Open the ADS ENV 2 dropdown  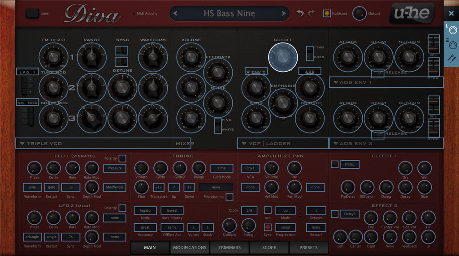point(386,144)
